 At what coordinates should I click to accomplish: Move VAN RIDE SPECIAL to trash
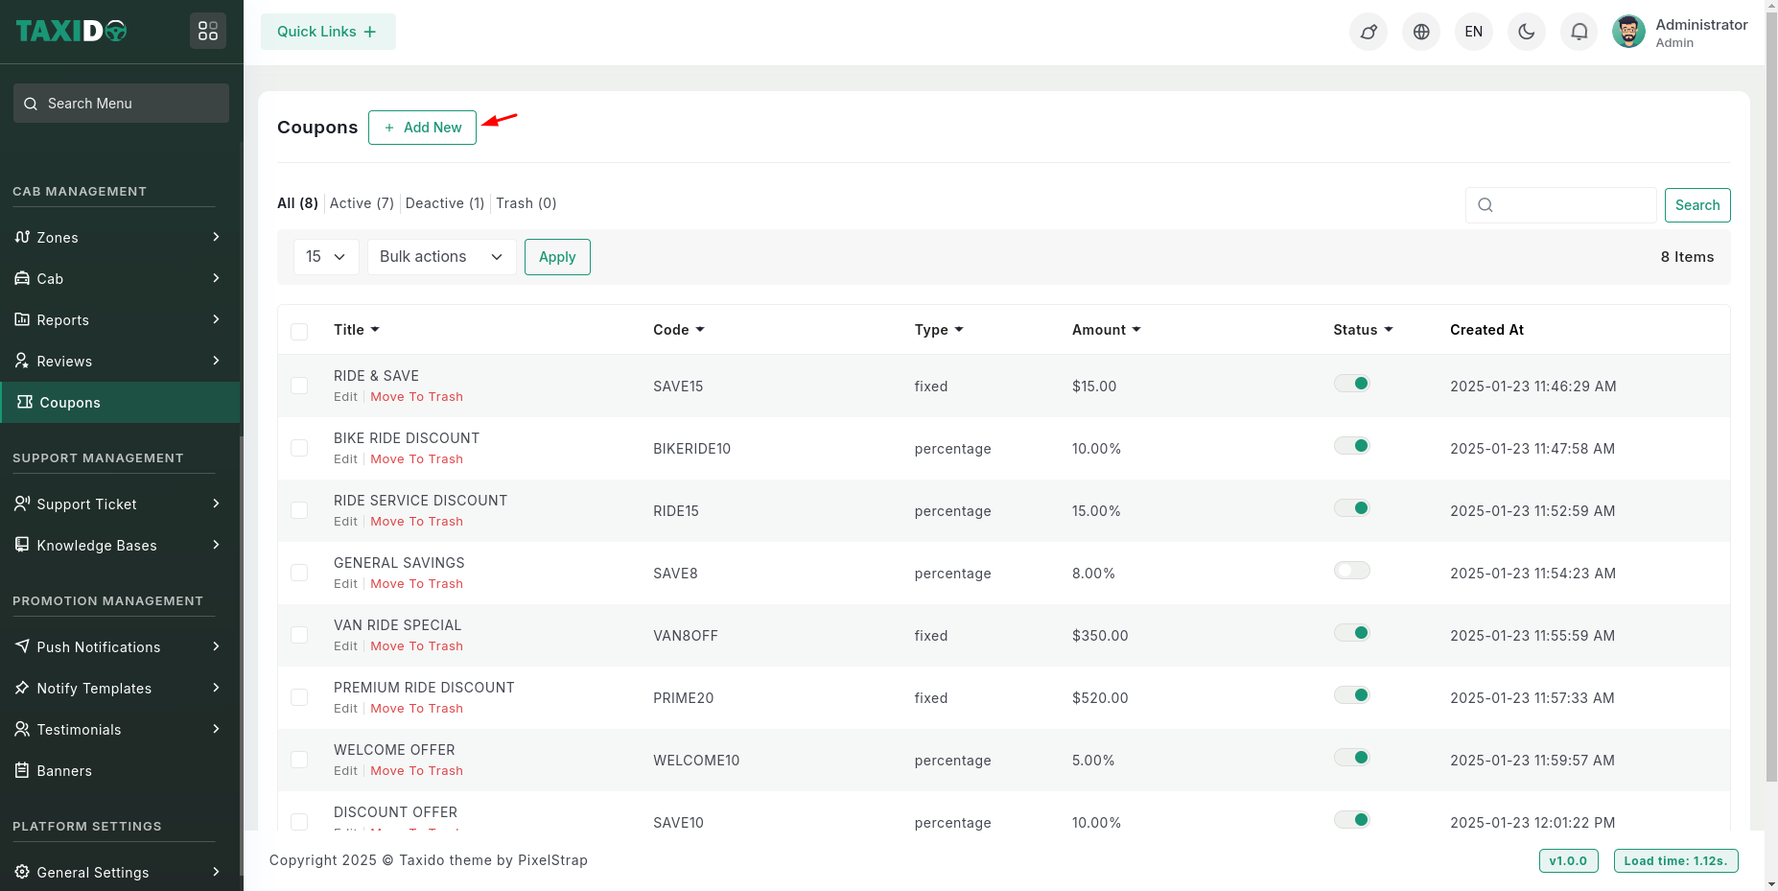tap(416, 646)
